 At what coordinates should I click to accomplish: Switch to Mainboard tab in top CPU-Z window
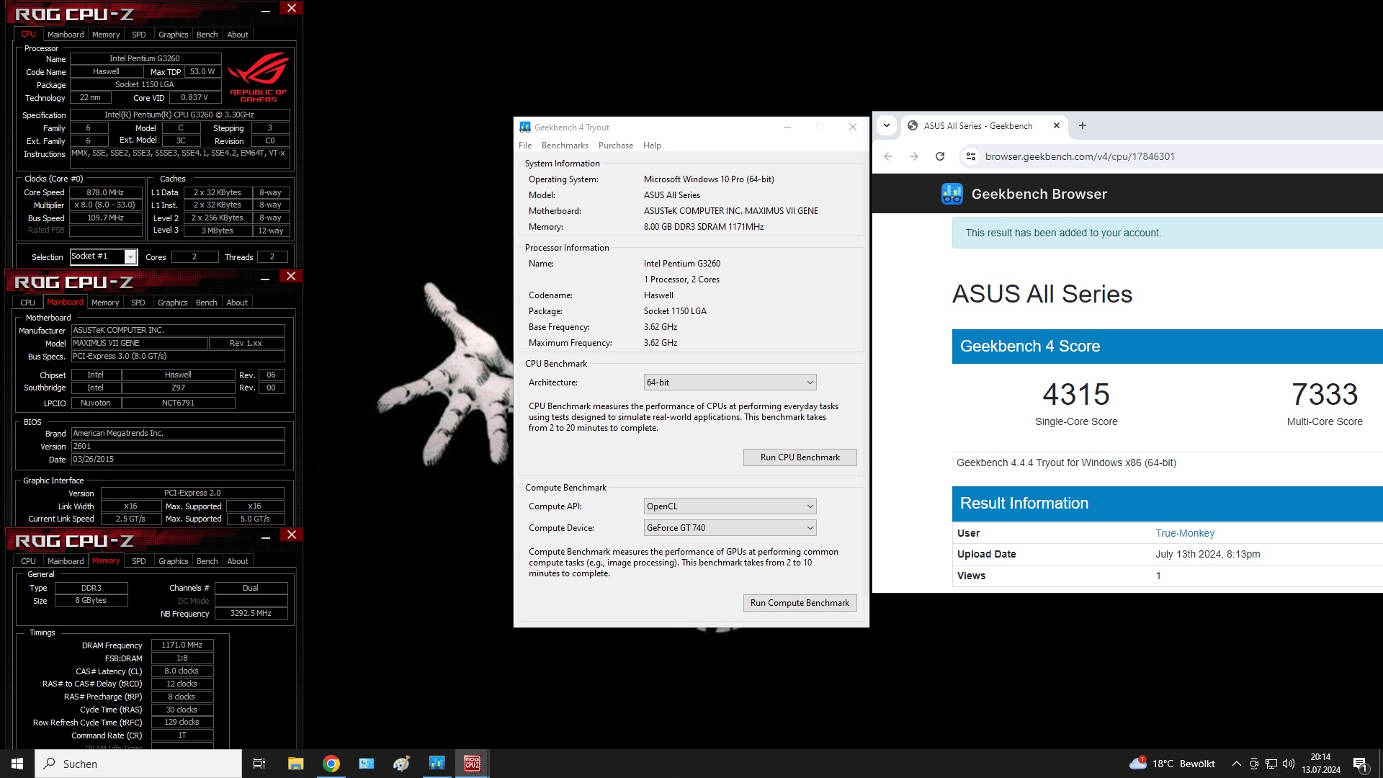tap(66, 35)
